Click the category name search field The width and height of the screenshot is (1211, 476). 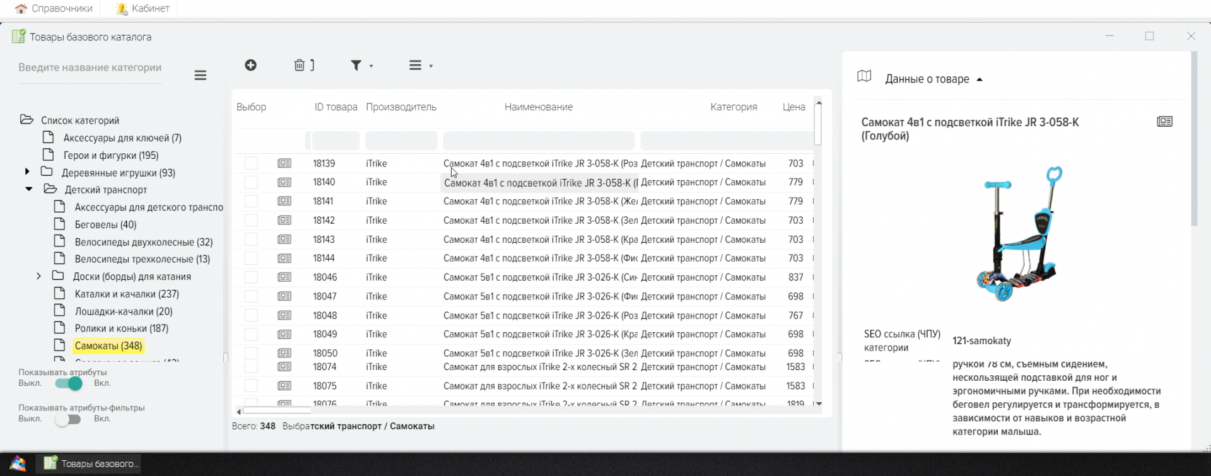pos(90,68)
